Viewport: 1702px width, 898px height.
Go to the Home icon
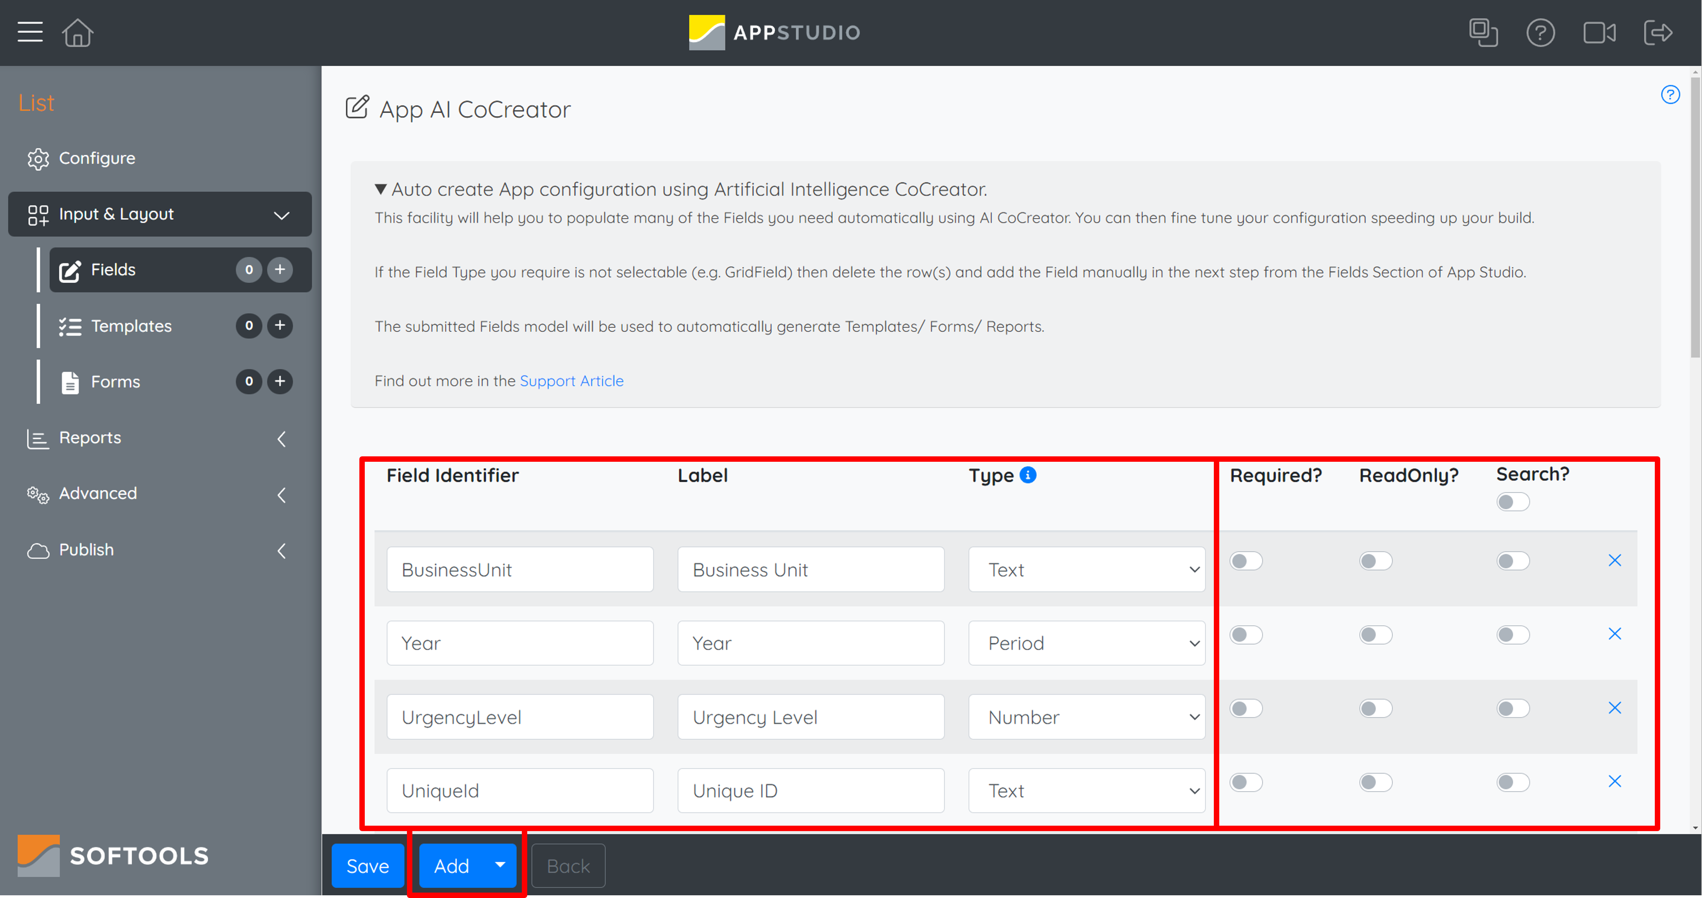point(77,32)
